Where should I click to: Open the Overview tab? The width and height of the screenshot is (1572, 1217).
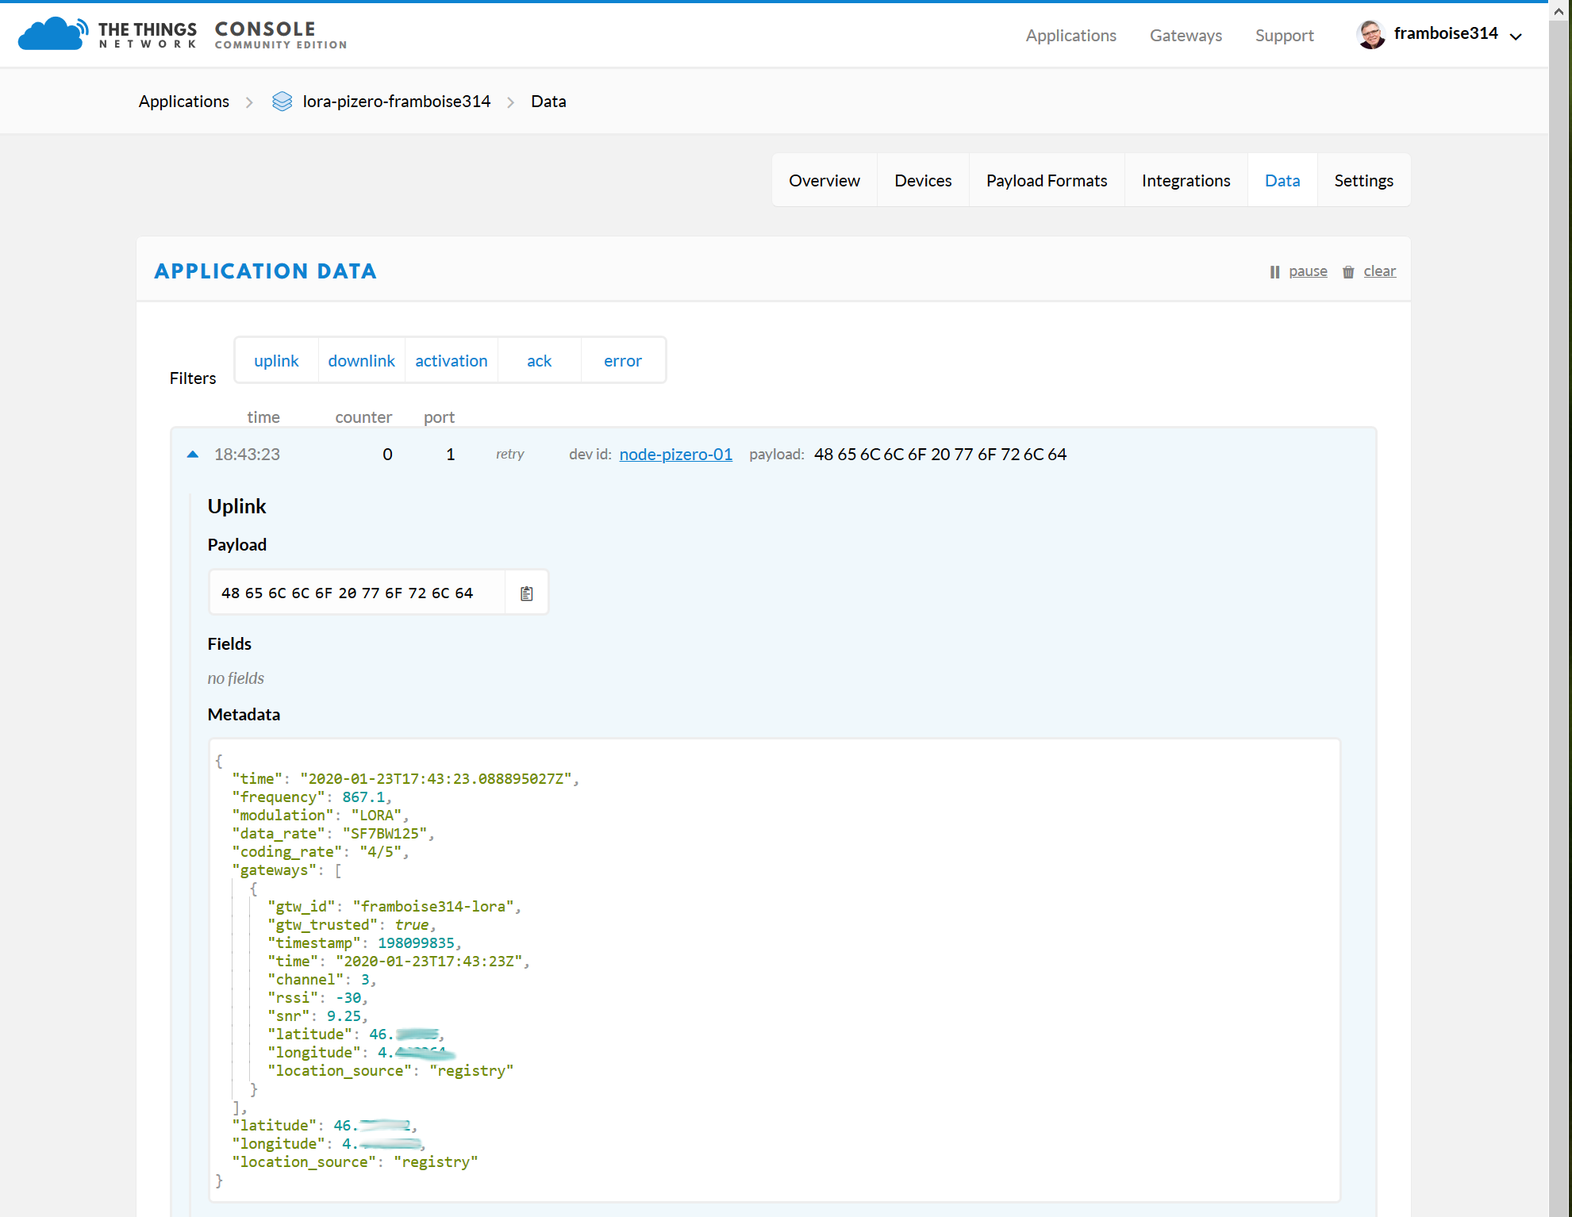(x=824, y=181)
